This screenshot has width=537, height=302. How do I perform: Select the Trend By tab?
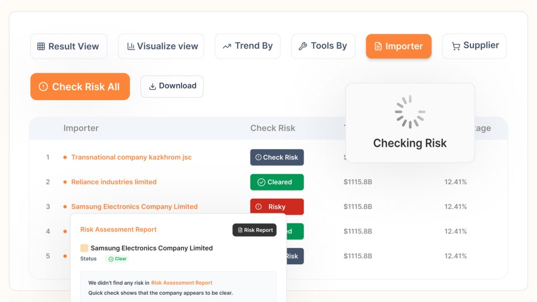[x=248, y=46]
